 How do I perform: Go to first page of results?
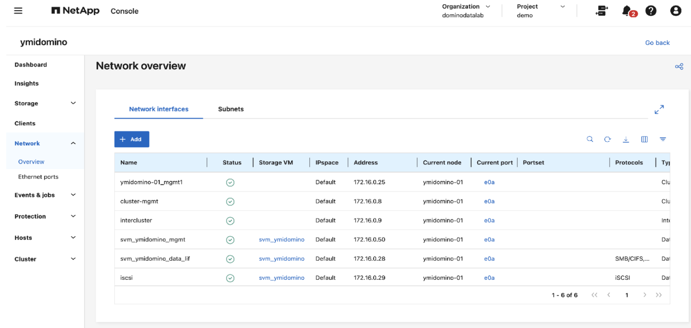pos(594,295)
